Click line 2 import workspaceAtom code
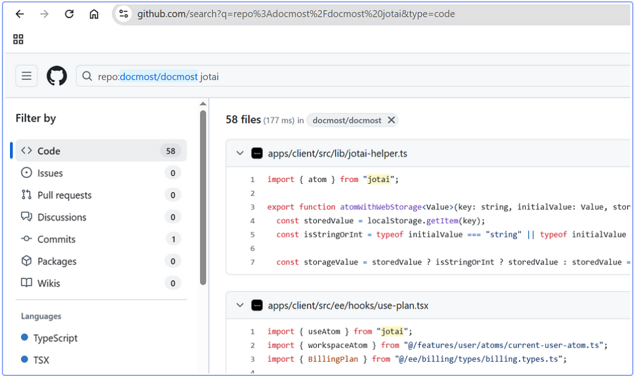 pos(437,346)
